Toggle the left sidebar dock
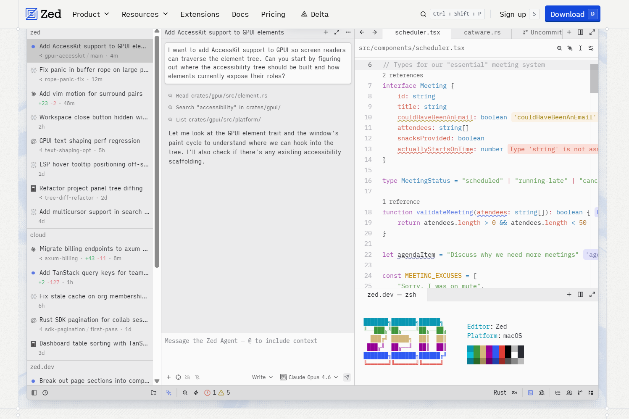 [34, 393]
